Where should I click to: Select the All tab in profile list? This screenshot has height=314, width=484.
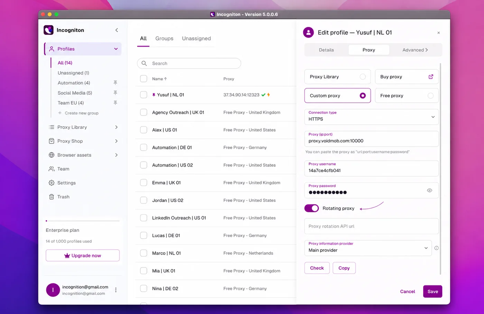coord(143,39)
